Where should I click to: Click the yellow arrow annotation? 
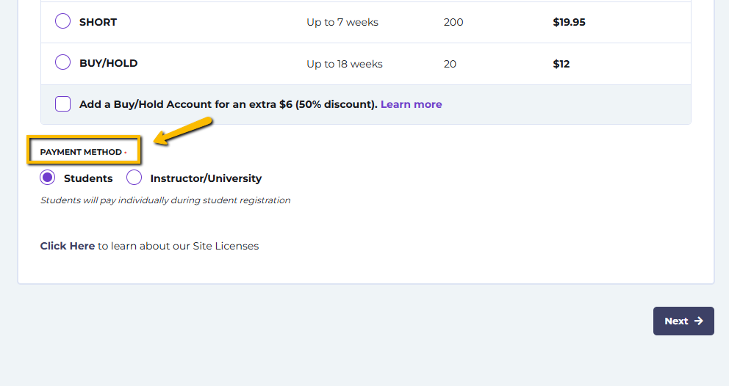tap(183, 131)
